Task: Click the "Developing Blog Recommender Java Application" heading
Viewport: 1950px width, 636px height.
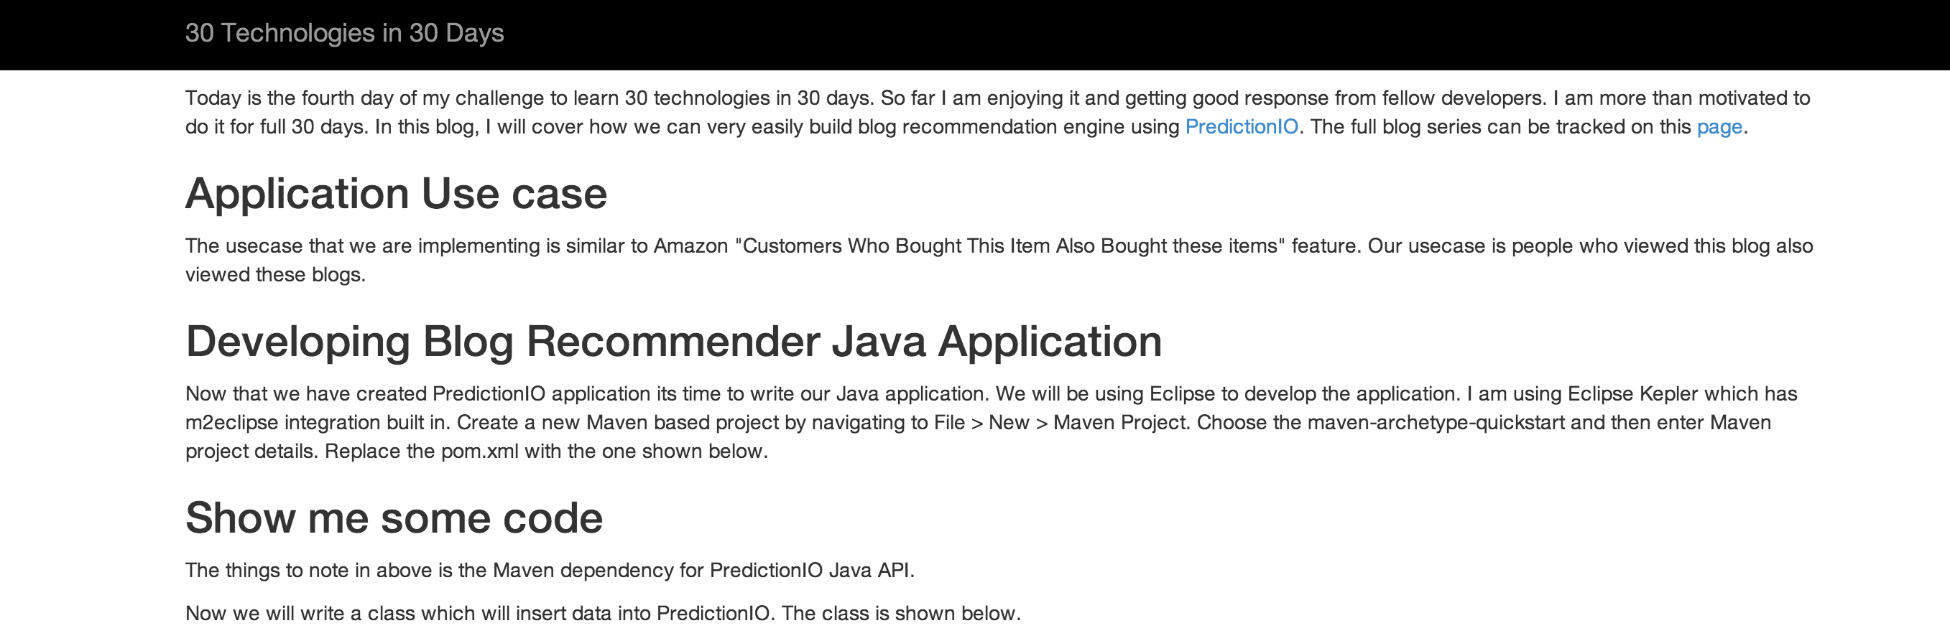Action: click(673, 341)
